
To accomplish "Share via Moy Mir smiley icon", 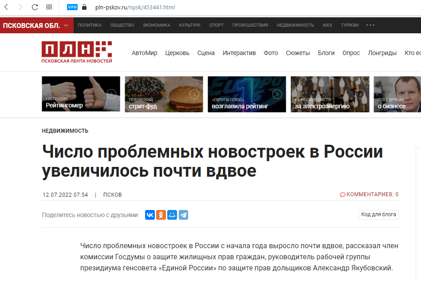I will coord(172,215).
